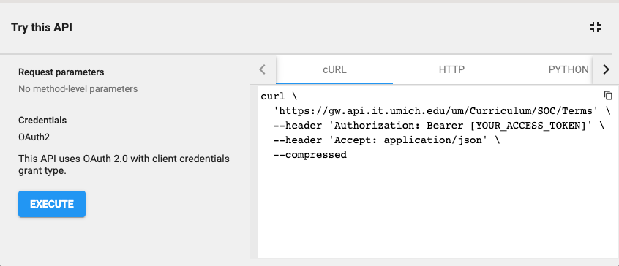
Task: Switch to the HTTP tab
Action: [451, 69]
